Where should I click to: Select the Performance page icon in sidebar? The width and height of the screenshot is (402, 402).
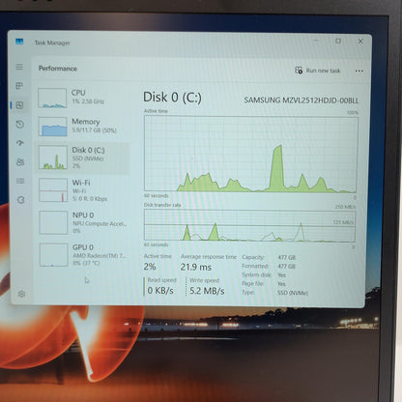(x=19, y=105)
